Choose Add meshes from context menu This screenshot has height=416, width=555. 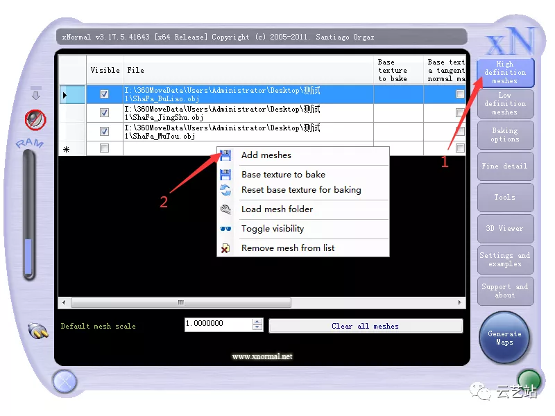303,155
